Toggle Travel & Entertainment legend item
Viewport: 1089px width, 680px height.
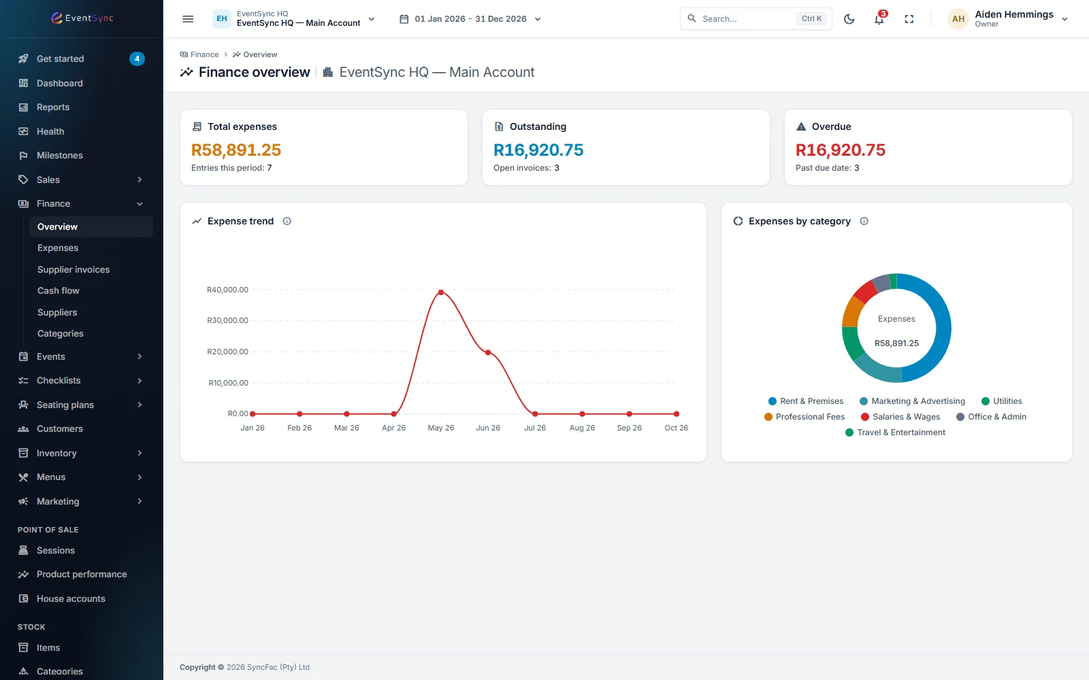895,432
